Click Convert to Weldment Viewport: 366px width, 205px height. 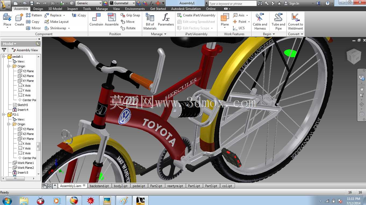296,21
